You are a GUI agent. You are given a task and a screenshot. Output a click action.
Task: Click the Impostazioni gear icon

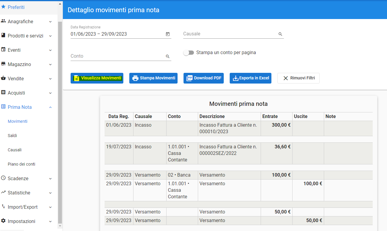click(3, 221)
